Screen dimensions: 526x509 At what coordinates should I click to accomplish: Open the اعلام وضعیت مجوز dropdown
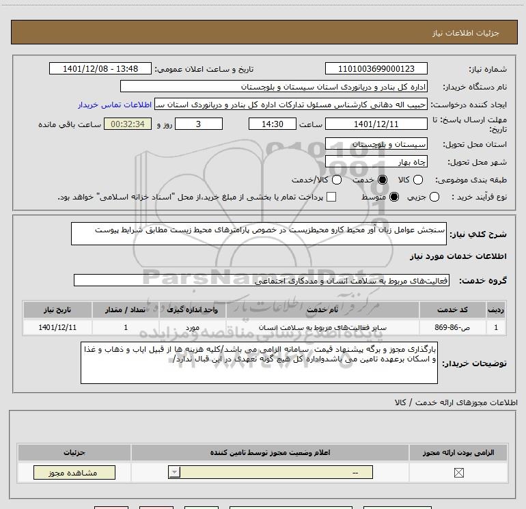click(x=271, y=472)
